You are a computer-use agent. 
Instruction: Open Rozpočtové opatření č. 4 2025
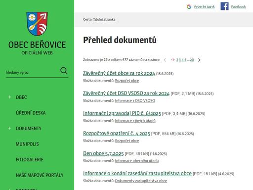(x=117, y=133)
